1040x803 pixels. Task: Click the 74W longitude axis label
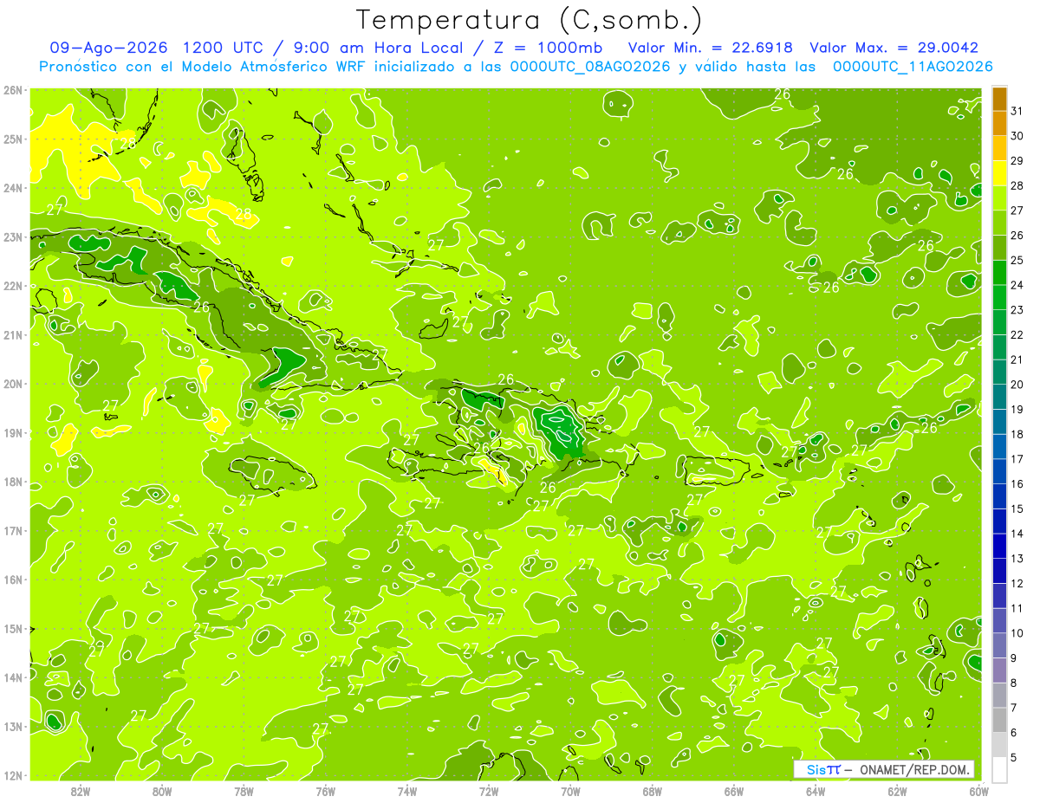407,790
